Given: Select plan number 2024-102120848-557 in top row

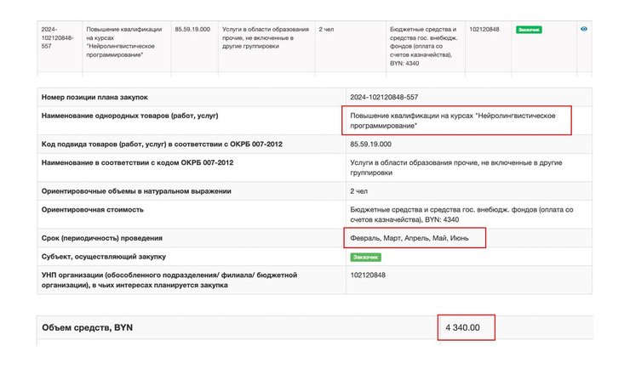Looking at the screenshot, I should (x=58, y=38).
